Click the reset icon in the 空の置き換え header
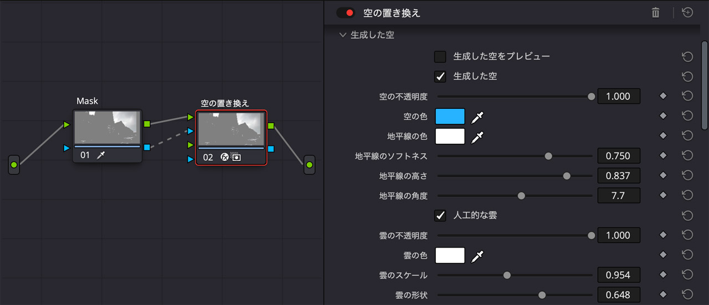 pos(687,13)
